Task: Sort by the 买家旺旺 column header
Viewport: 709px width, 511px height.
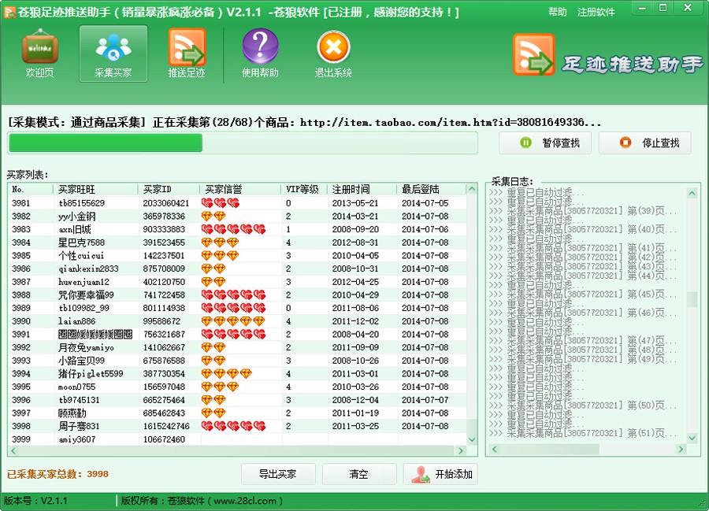Action: (95, 189)
